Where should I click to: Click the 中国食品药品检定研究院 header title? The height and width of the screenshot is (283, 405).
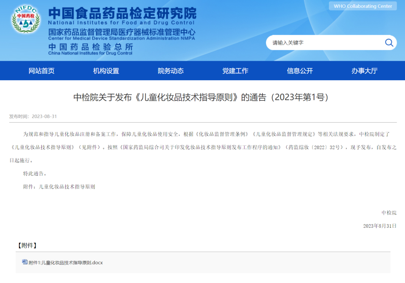122,13
